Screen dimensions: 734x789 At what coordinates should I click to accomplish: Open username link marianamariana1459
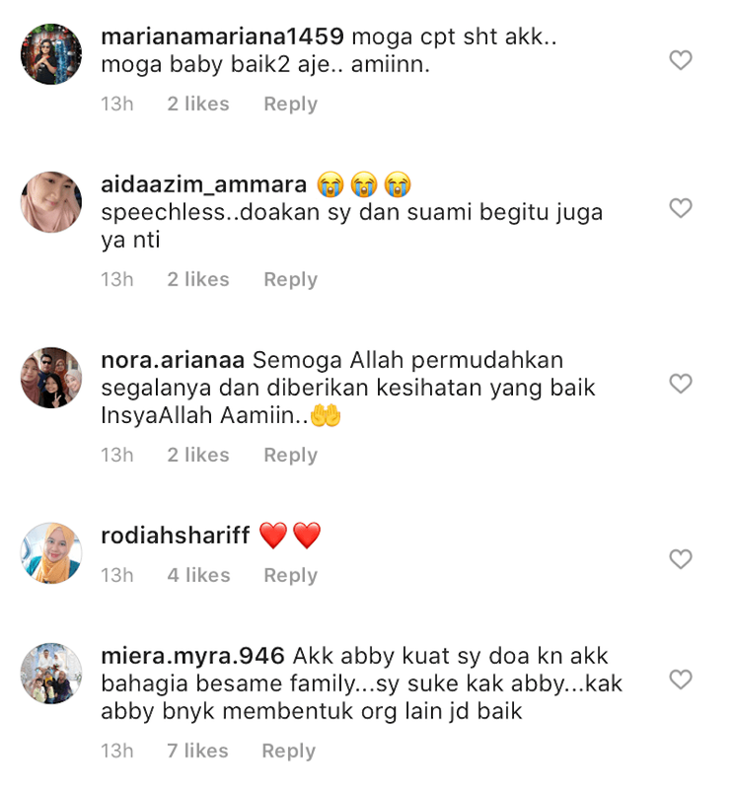pyautogui.click(x=222, y=36)
